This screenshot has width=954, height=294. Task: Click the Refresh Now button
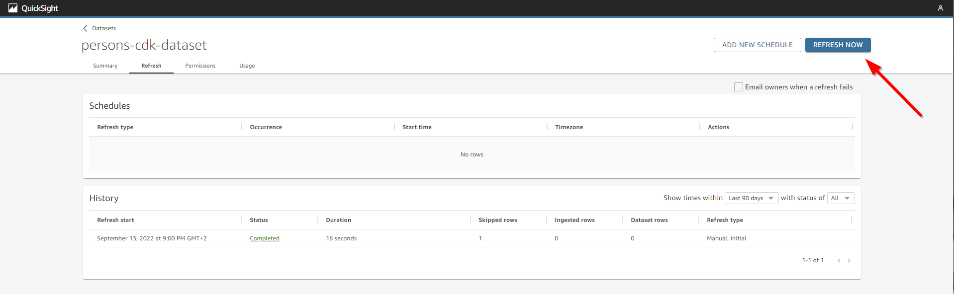(838, 45)
